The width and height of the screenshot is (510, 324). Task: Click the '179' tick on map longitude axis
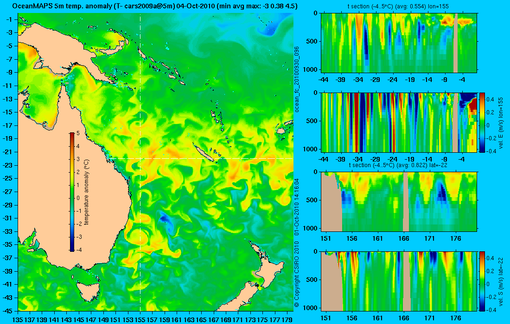click(x=287, y=320)
